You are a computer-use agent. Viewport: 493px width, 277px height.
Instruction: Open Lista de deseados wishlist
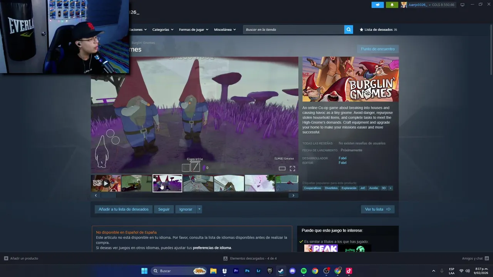[x=378, y=30]
